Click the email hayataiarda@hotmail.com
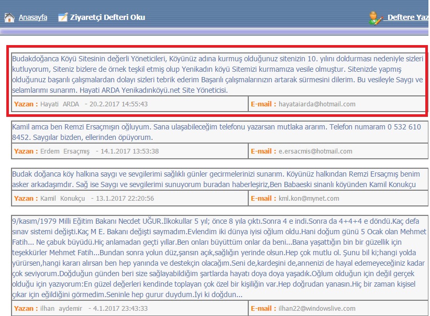This screenshot has height=316, width=430. 317,104
